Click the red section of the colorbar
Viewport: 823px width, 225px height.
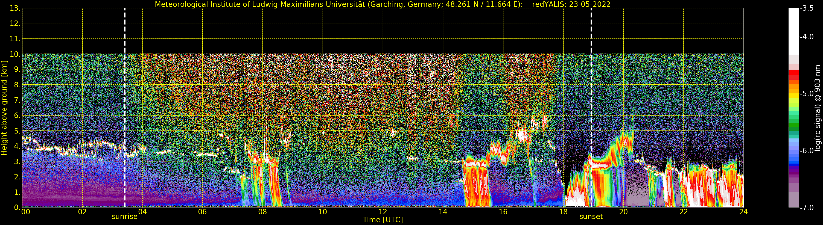(x=793, y=74)
